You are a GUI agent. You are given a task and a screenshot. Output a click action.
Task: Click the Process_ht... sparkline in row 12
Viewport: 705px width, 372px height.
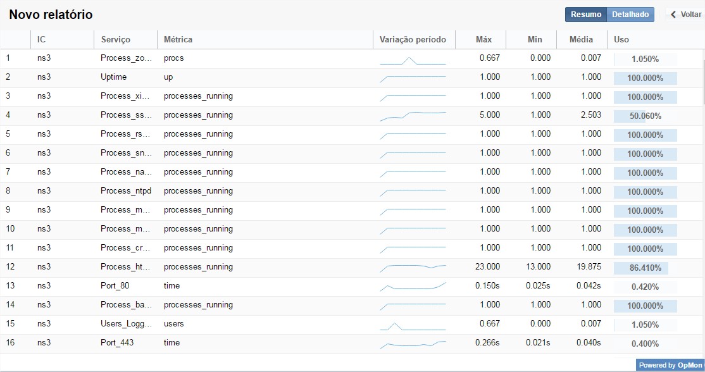(413, 268)
